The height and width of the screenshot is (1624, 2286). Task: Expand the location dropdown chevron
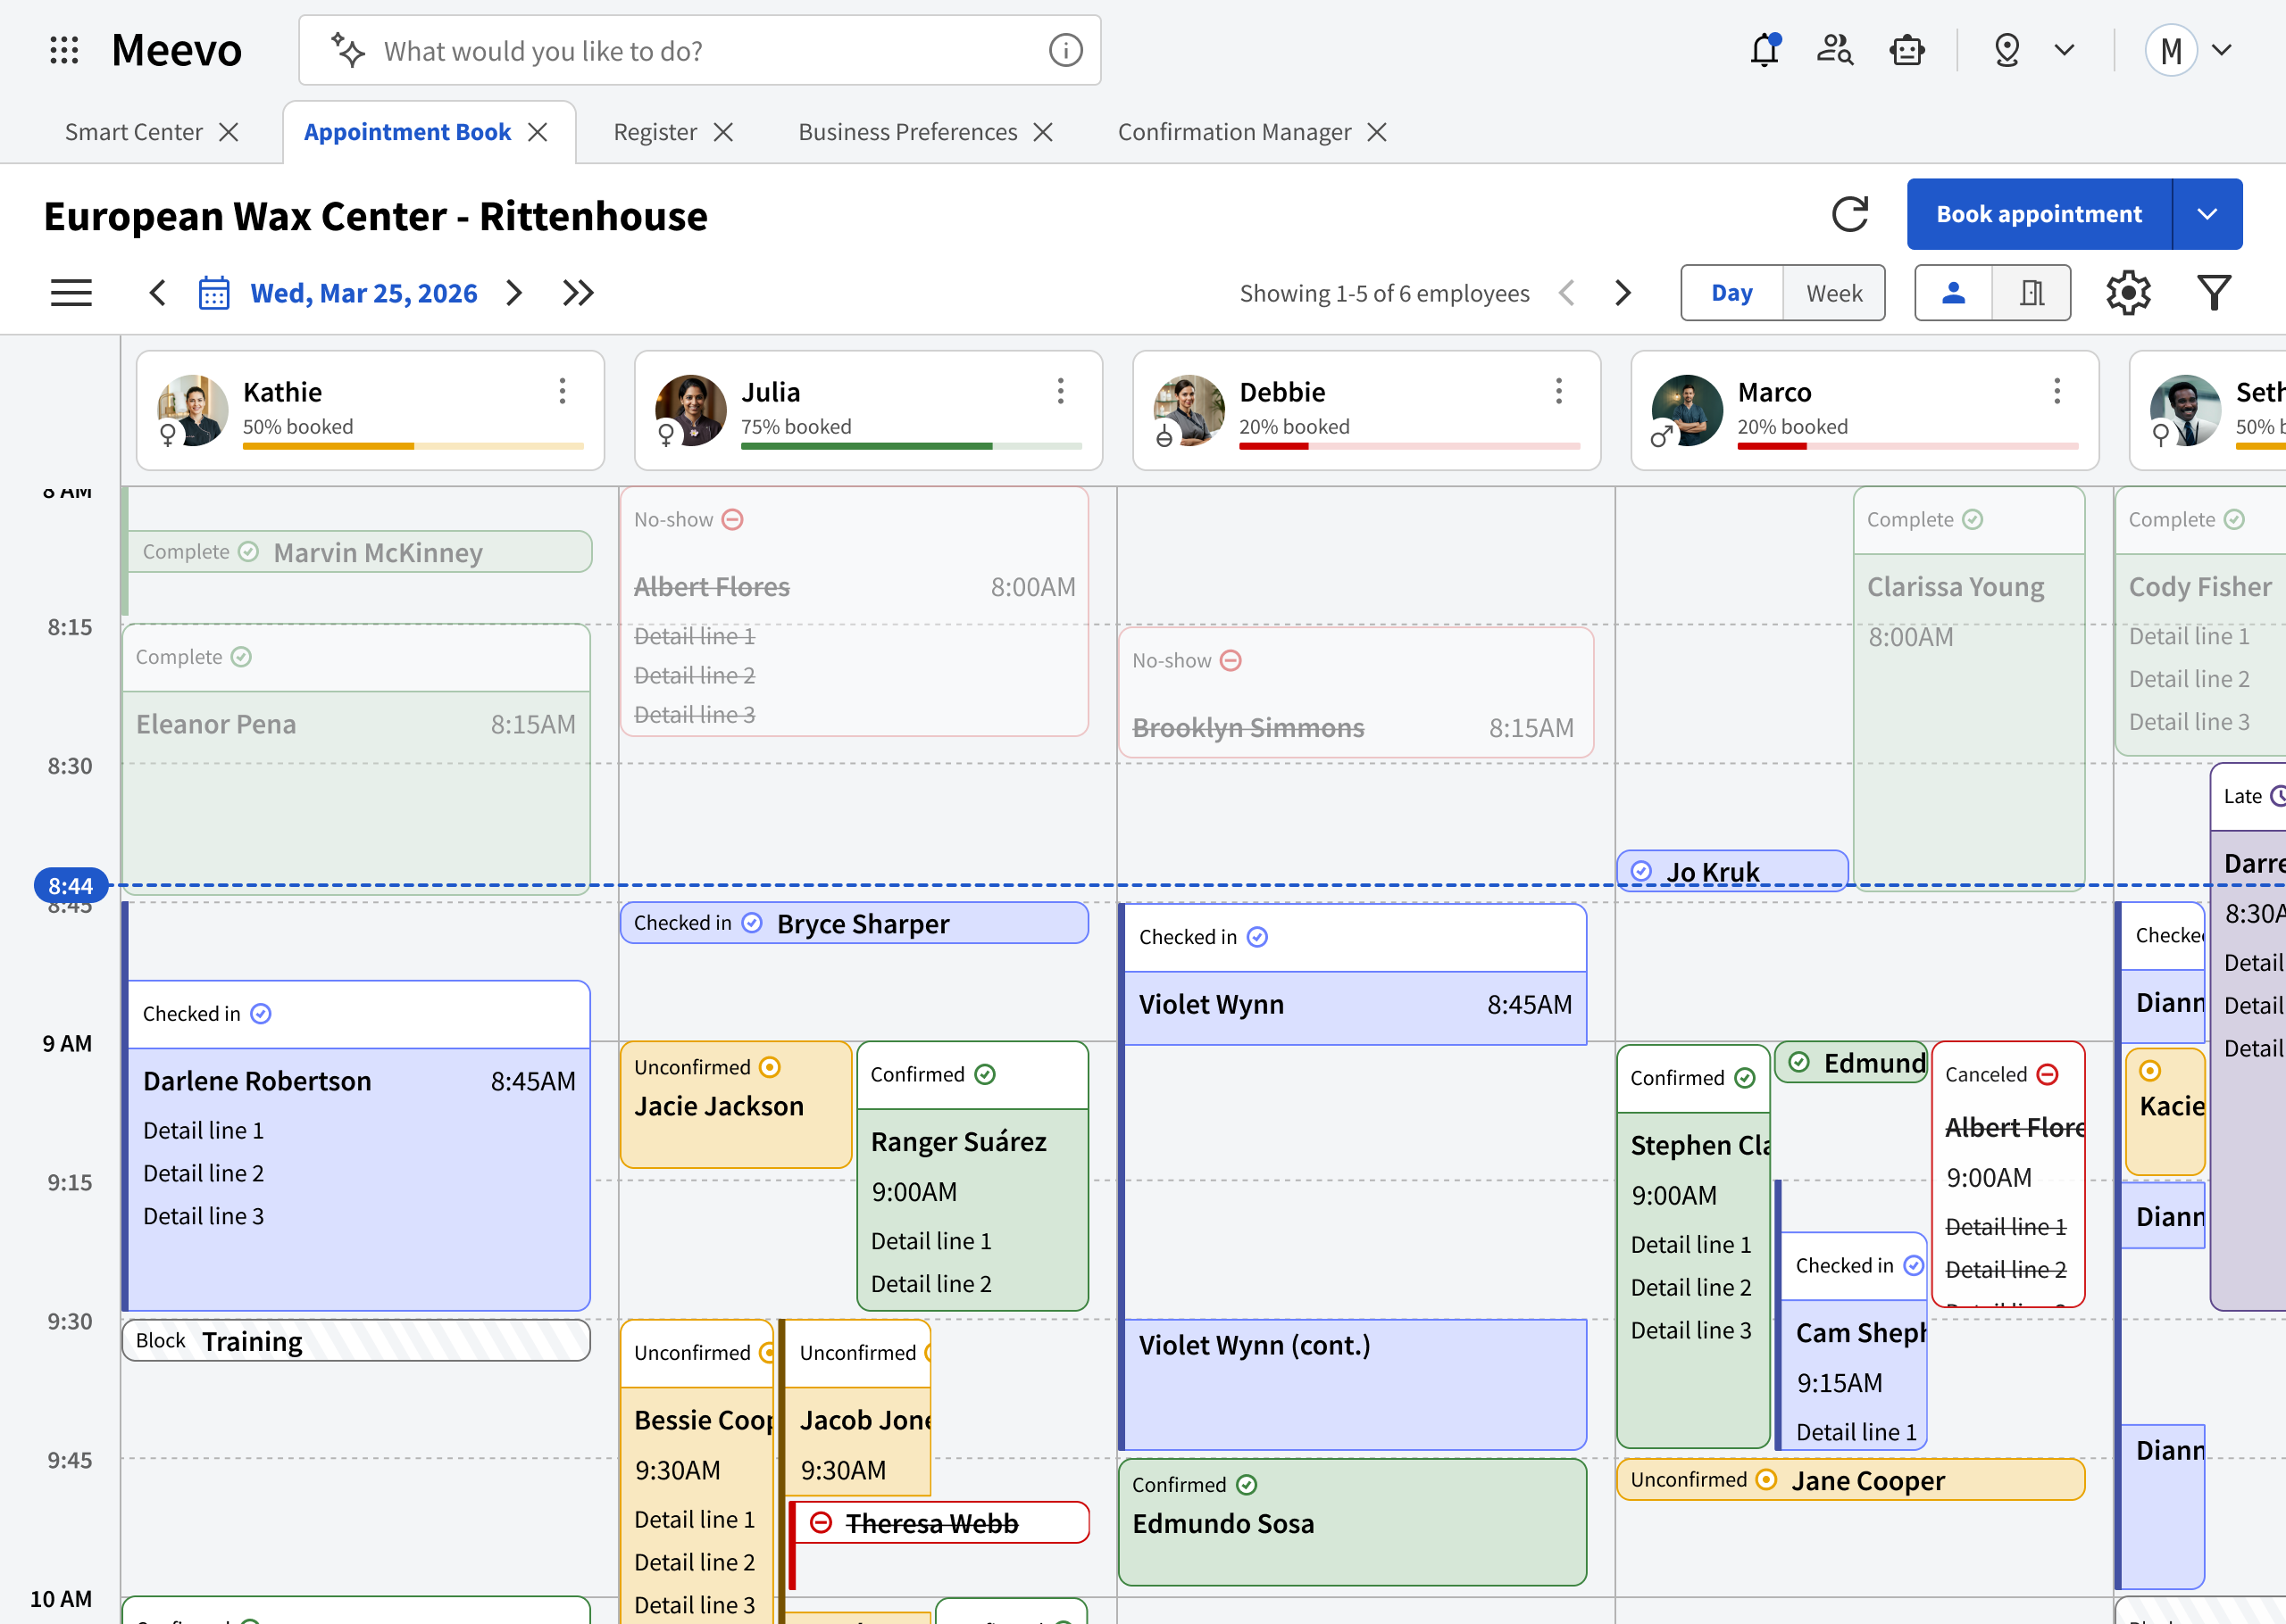[x=2064, y=50]
